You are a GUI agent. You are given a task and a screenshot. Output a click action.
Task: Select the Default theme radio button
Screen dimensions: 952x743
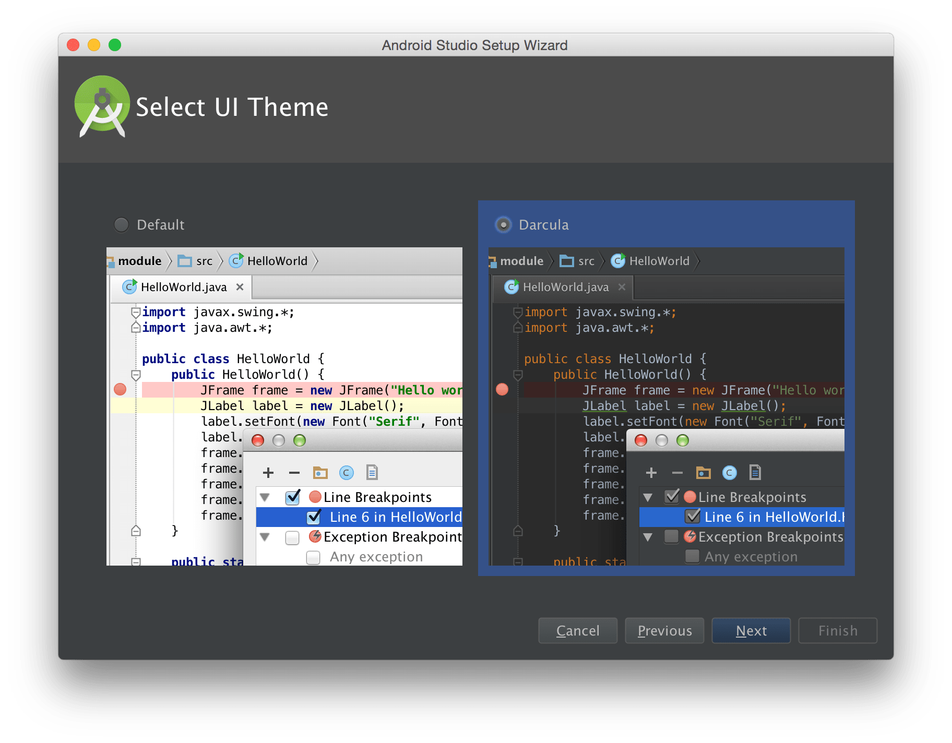pos(121,225)
